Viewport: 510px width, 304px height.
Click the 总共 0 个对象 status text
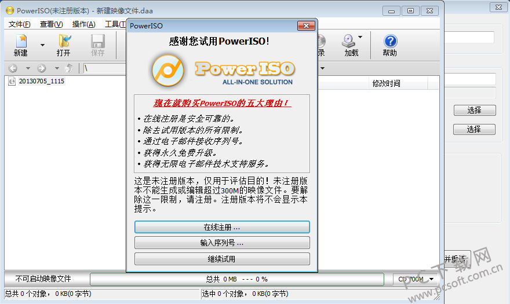pyautogui.click(x=48, y=294)
